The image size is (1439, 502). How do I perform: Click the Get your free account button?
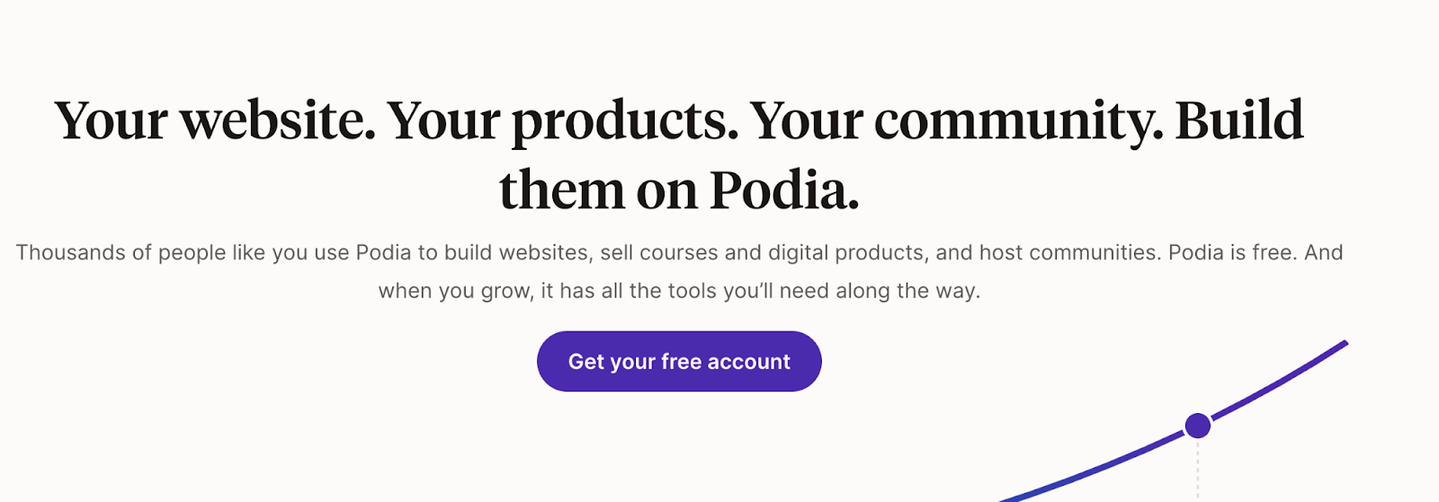[x=679, y=361]
